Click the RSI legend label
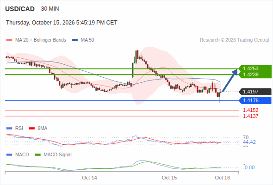The height and width of the screenshot is (185, 273). click(x=19, y=129)
